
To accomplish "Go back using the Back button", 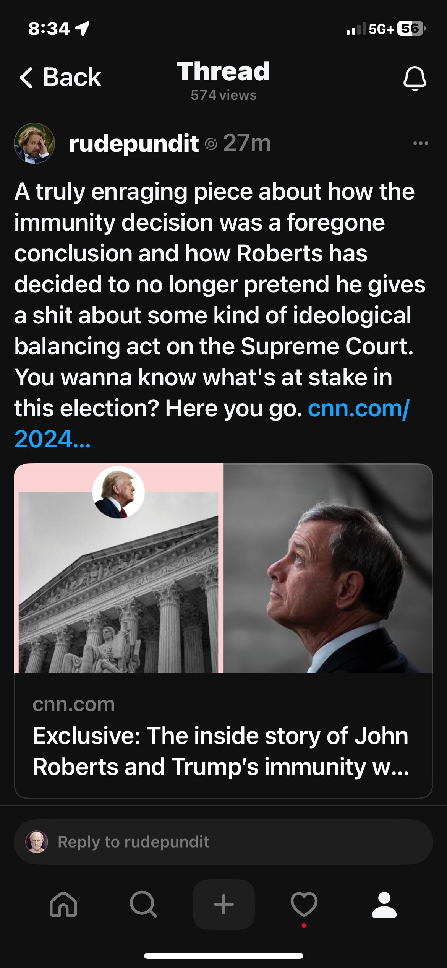I will point(61,78).
